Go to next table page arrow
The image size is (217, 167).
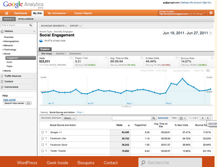(208, 118)
